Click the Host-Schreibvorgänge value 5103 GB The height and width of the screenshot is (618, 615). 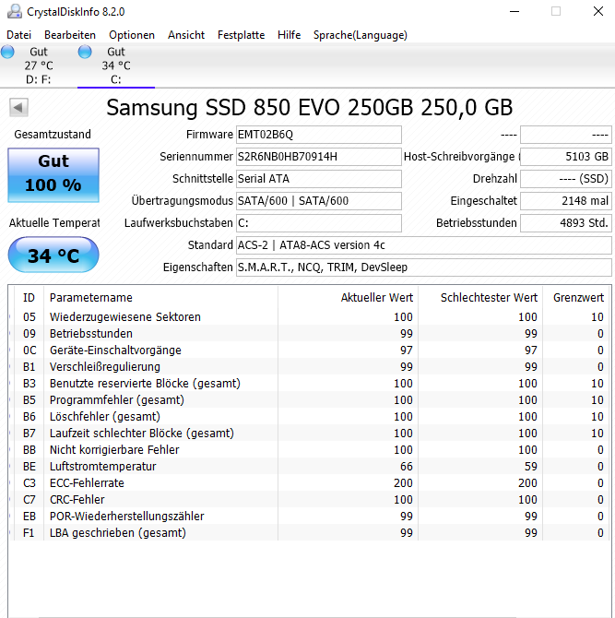click(566, 157)
